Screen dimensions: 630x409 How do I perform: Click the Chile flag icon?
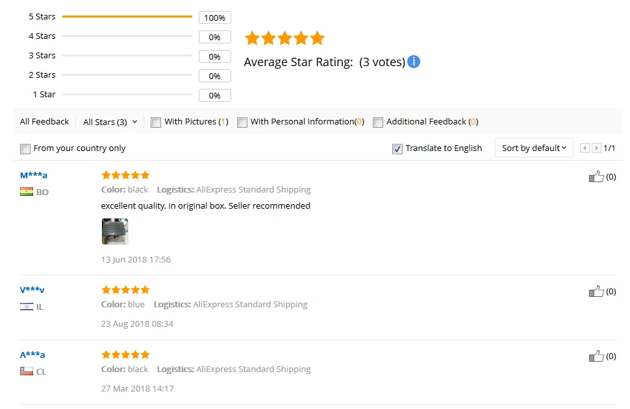pyautogui.click(x=27, y=371)
